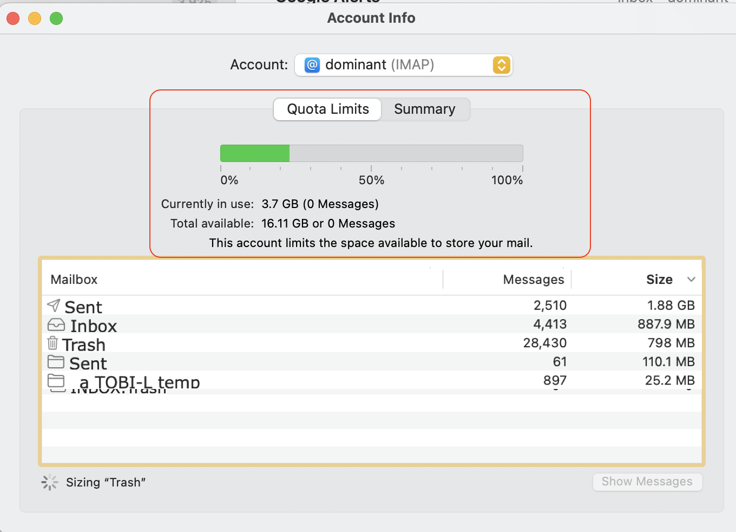
Task: Toggle the Size column sort direction chevron
Action: click(x=691, y=280)
